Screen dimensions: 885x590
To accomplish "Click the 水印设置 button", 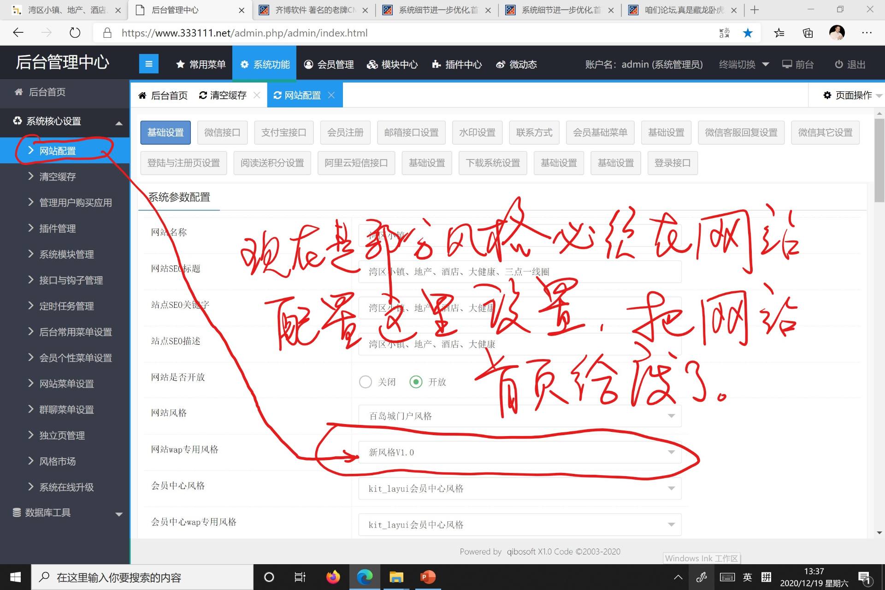I will 477,133.
